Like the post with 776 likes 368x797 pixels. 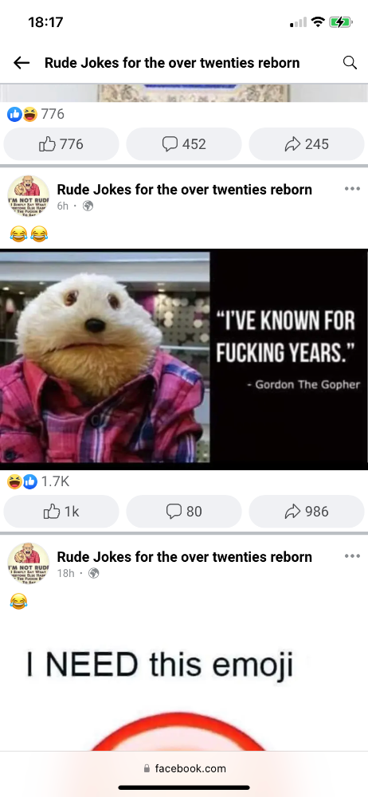[x=61, y=144]
